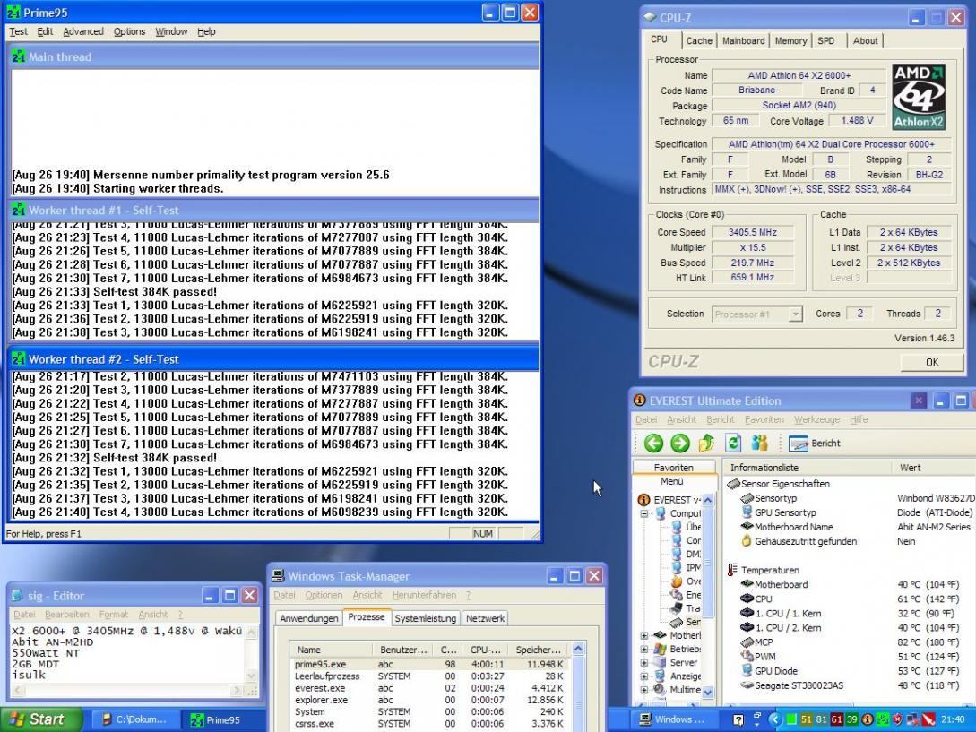Click the Bericht report button in EVEREST toolbar
This screenshot has width=976, height=732.
(814, 444)
